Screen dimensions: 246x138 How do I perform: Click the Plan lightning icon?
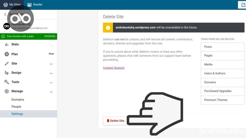(6, 54)
